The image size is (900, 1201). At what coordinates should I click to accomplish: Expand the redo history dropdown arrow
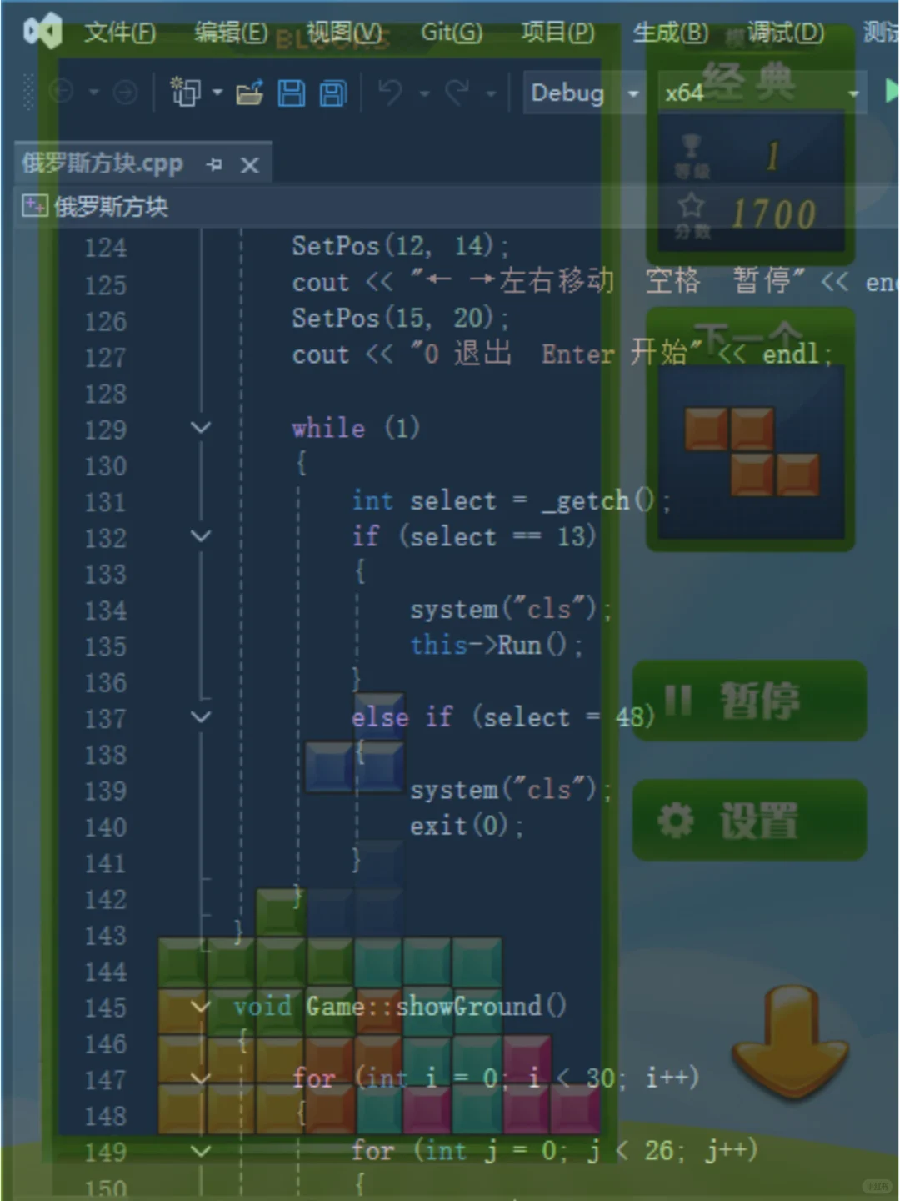(x=491, y=93)
